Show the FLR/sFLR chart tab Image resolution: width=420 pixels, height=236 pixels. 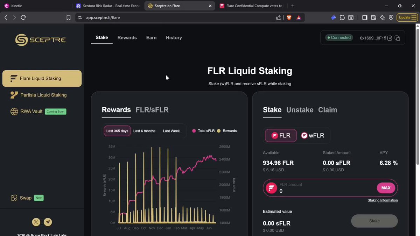(152, 110)
